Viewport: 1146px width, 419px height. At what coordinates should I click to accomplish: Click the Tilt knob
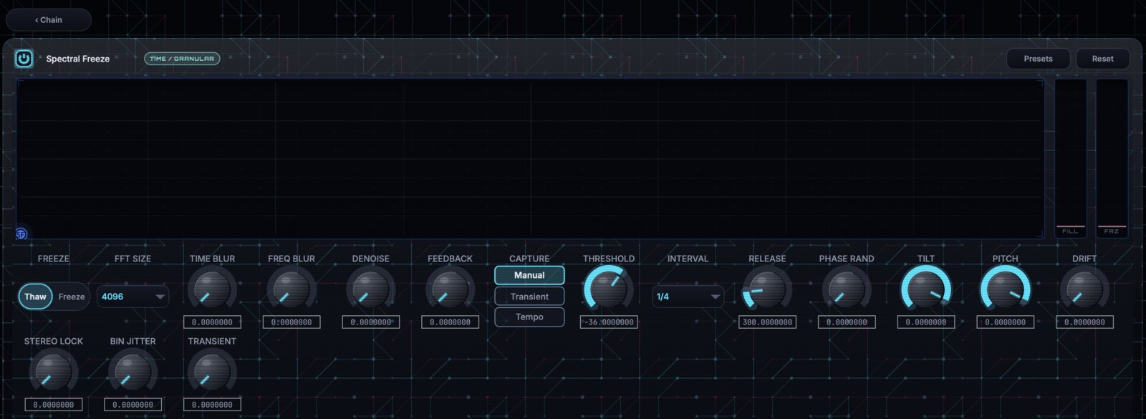[x=926, y=290]
